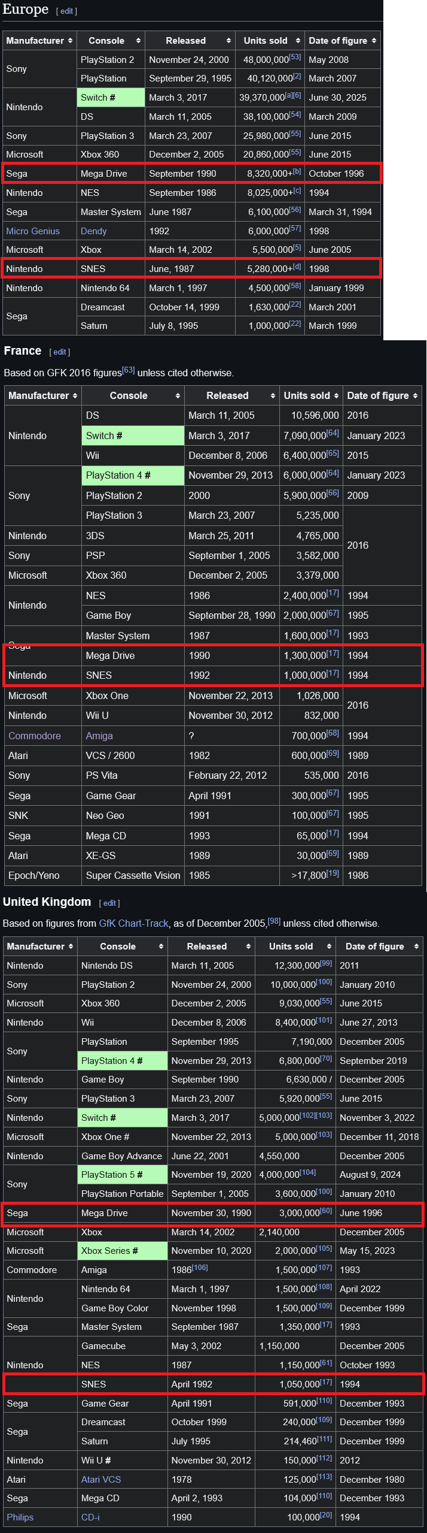
Task: Click the edit link beside Europe heading
Action: pos(67,11)
